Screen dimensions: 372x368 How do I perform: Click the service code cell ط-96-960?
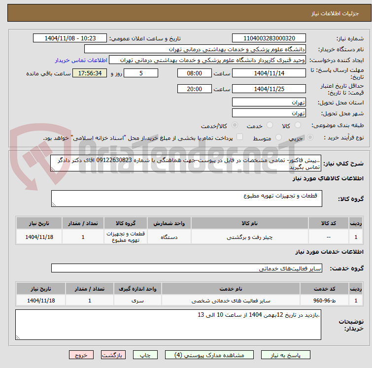324,301
